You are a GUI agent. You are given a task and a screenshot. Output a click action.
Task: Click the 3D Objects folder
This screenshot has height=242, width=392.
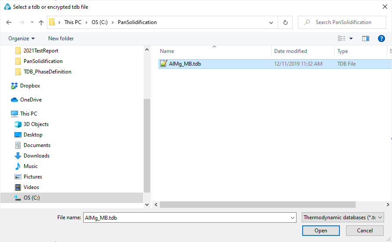pos(36,124)
